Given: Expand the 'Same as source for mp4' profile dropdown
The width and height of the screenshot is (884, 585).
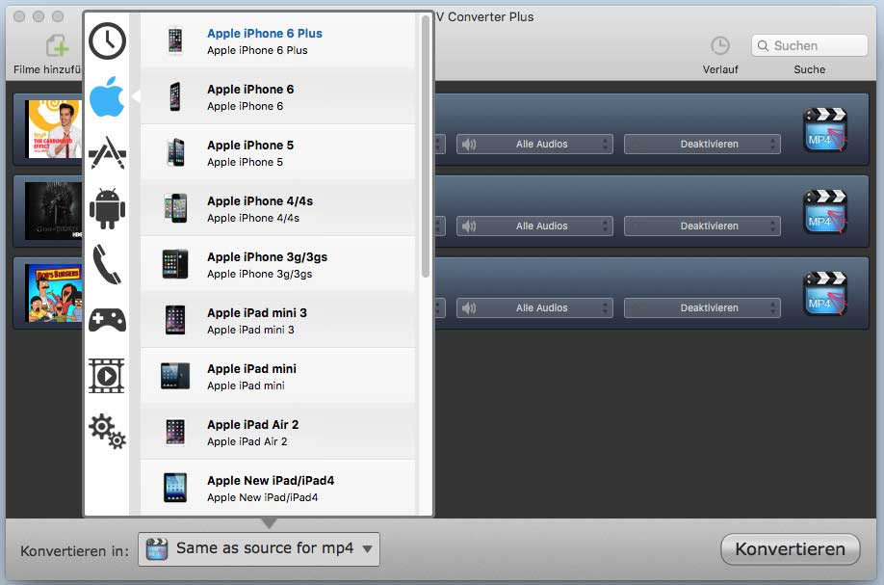Looking at the screenshot, I should [259, 549].
